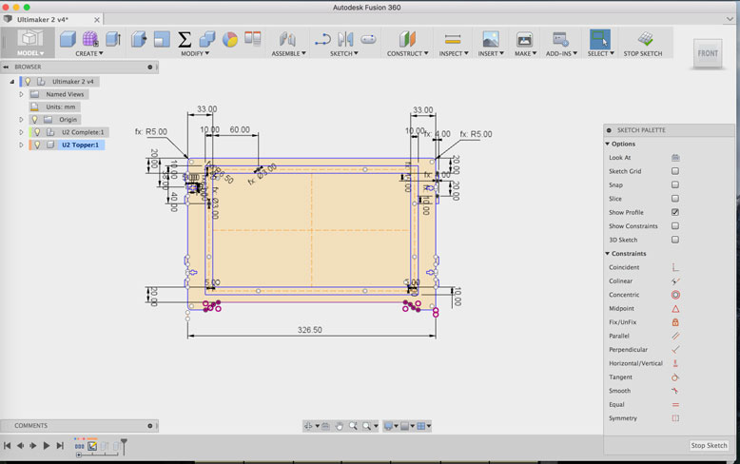This screenshot has height=464, width=740.
Task: Collapse the Constraints section in Sketch Palette
Action: pos(608,254)
